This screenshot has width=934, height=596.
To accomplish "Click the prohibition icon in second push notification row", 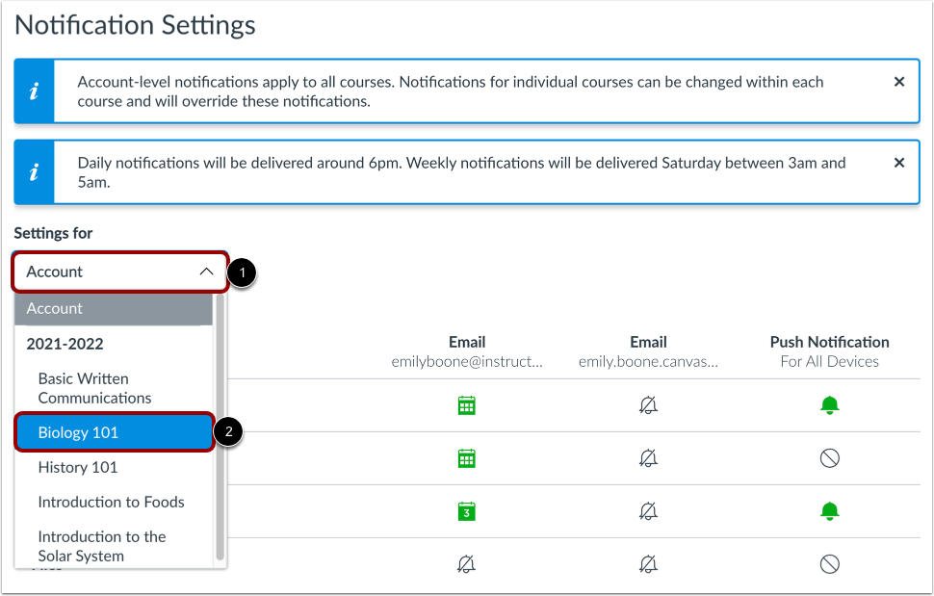I will [829, 458].
